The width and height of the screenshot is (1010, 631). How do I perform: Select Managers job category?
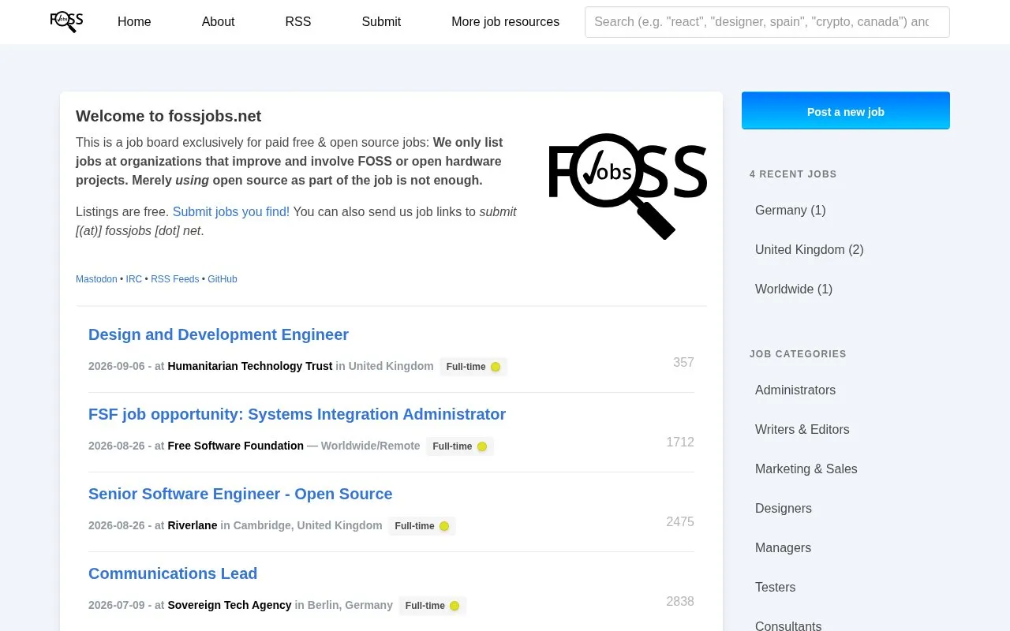tap(783, 547)
